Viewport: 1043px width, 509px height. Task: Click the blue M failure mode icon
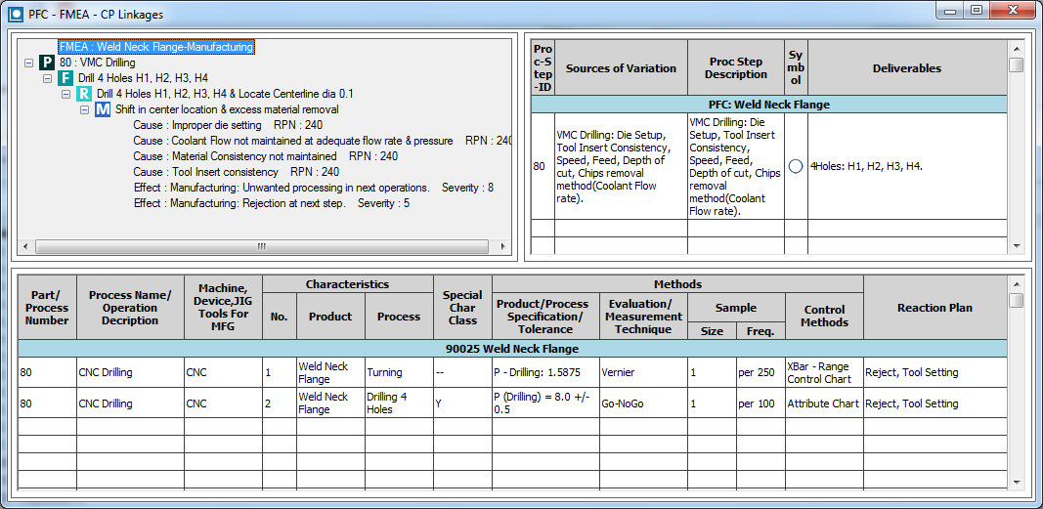coord(103,110)
